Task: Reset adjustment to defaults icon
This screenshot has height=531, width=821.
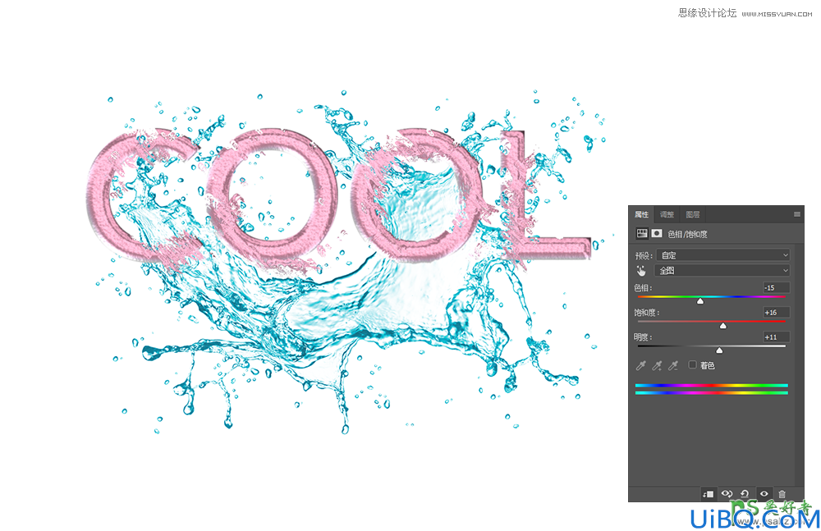Action: click(745, 494)
